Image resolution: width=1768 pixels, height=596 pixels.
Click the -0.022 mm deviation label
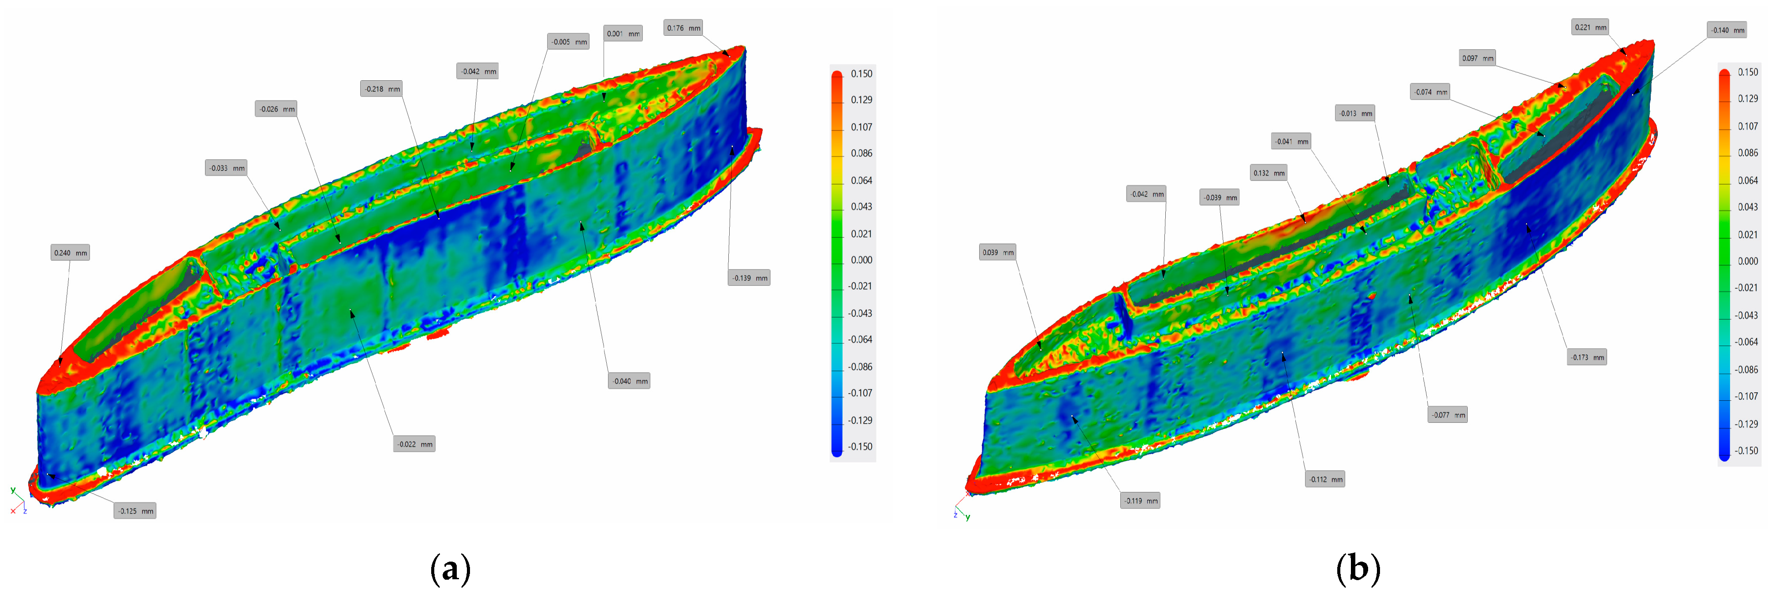(414, 444)
